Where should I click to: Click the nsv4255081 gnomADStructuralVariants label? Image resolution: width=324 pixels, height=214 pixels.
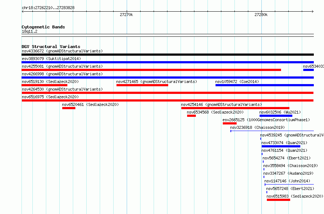pyautogui.click(x=62, y=66)
